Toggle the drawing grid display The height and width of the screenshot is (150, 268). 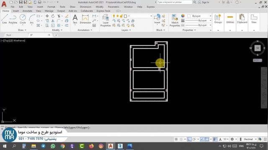tap(176, 139)
